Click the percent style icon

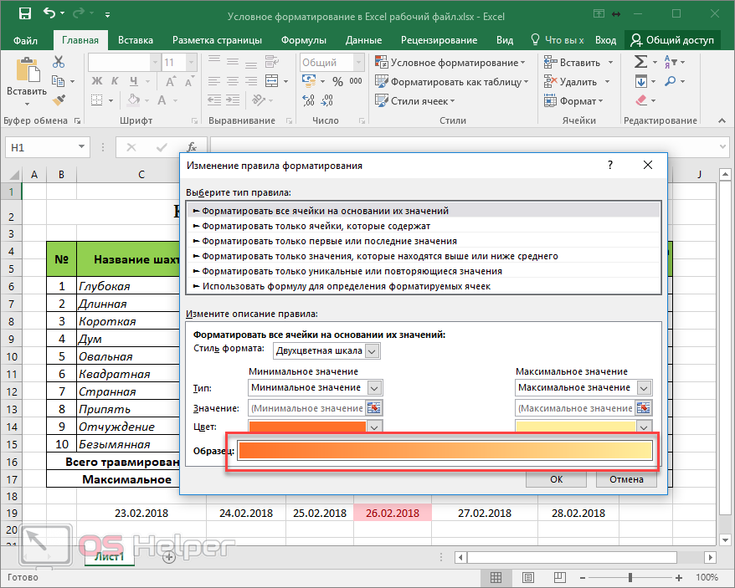tap(337, 82)
